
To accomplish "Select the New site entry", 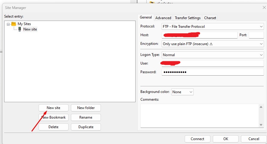I will tap(30, 29).
